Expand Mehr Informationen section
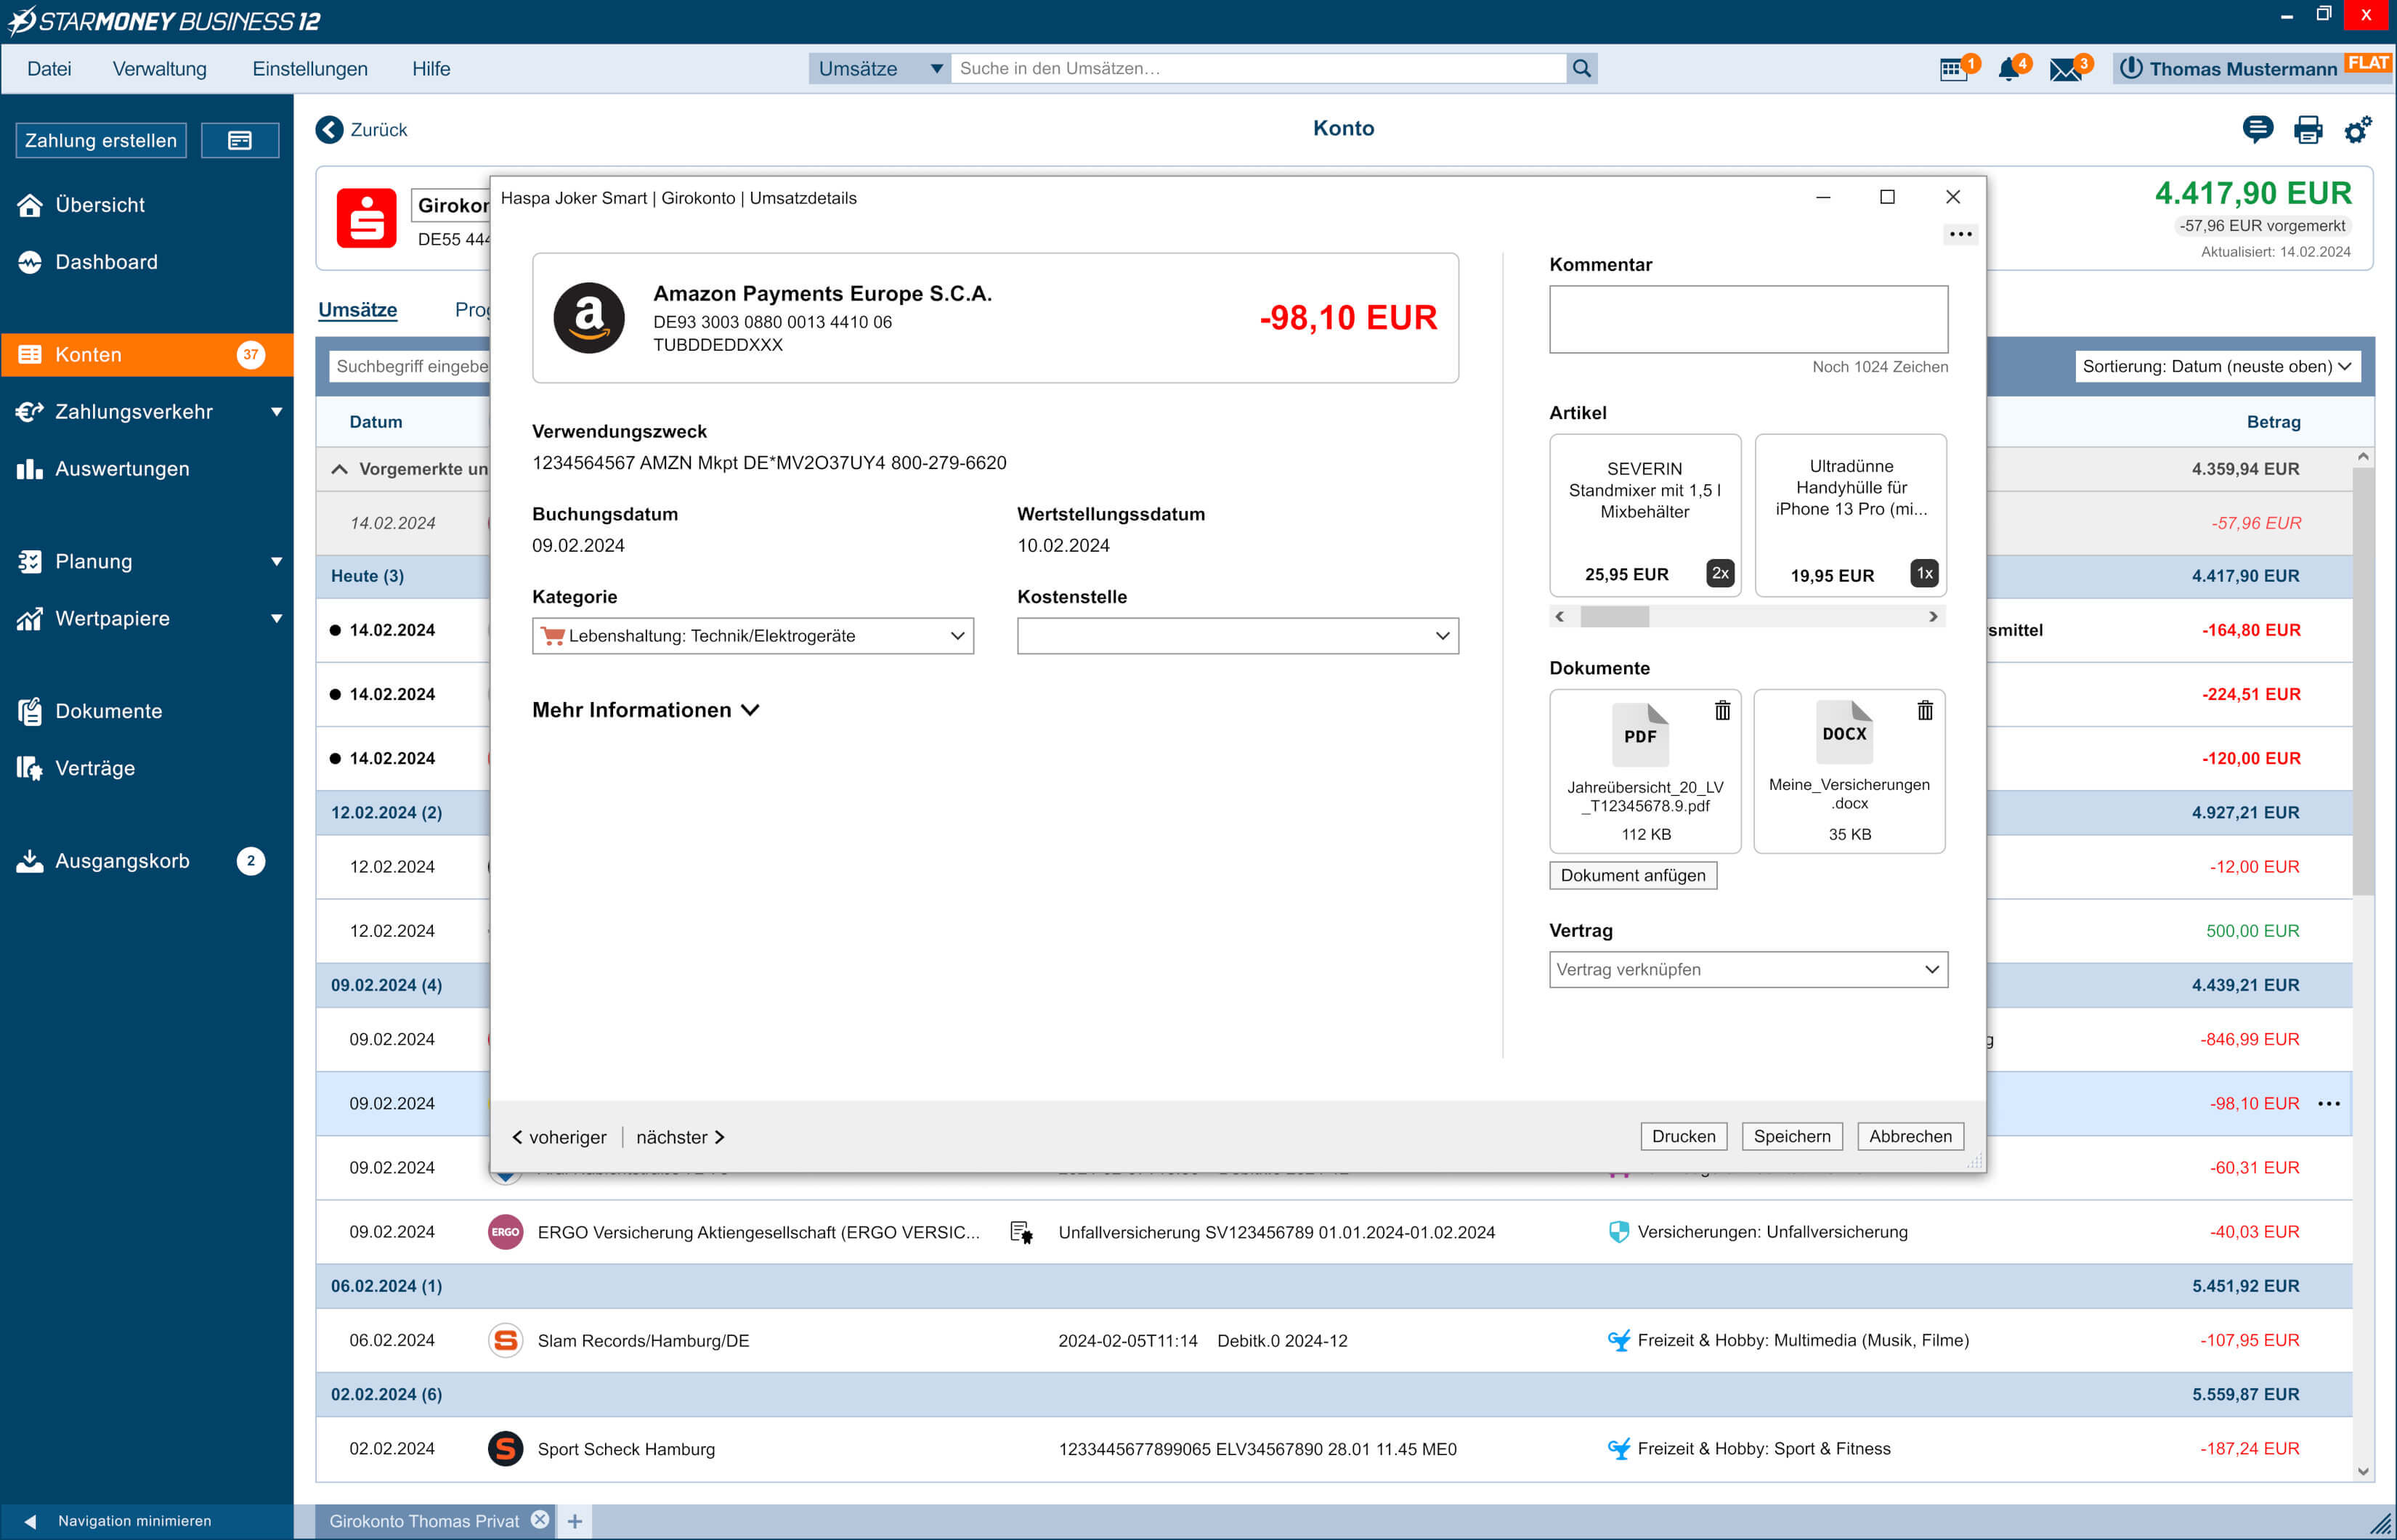2397x1540 pixels. pyautogui.click(x=645, y=710)
